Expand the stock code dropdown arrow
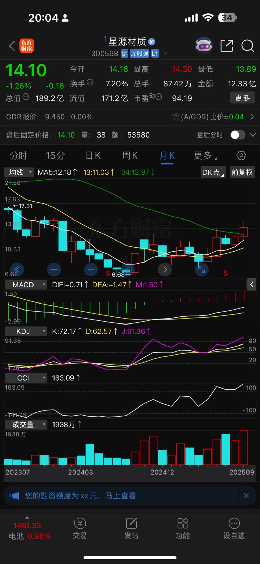This screenshot has height=564, width=260. coord(165,54)
